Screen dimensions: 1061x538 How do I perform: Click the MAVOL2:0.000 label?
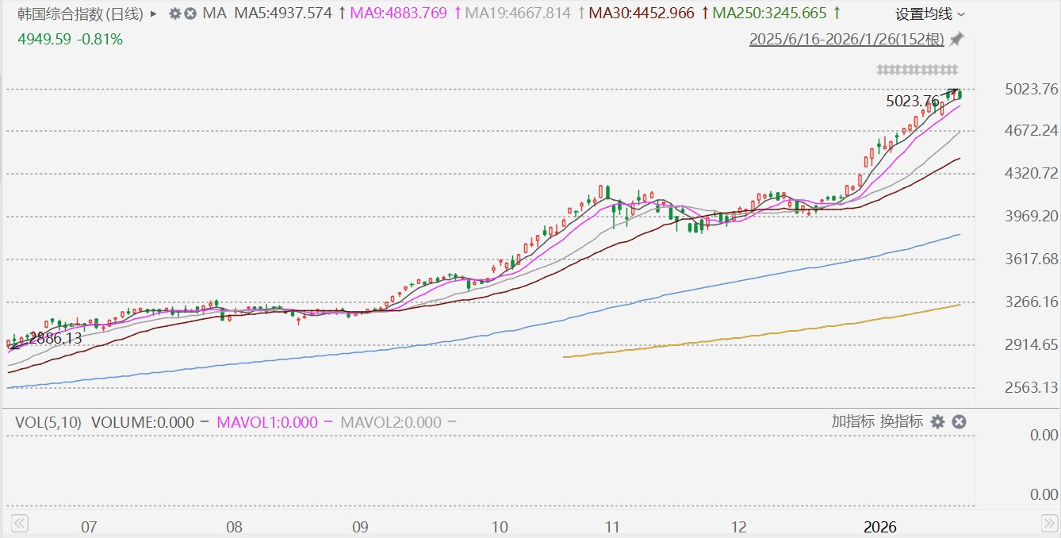(x=390, y=422)
